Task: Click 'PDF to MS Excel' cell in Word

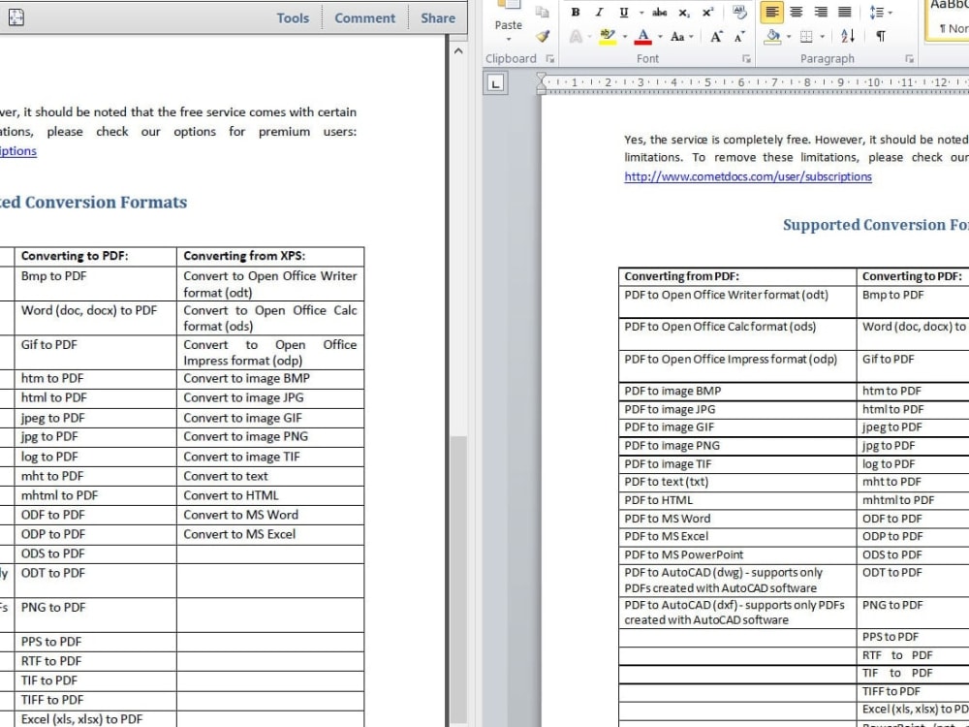Action: pyautogui.click(x=737, y=537)
